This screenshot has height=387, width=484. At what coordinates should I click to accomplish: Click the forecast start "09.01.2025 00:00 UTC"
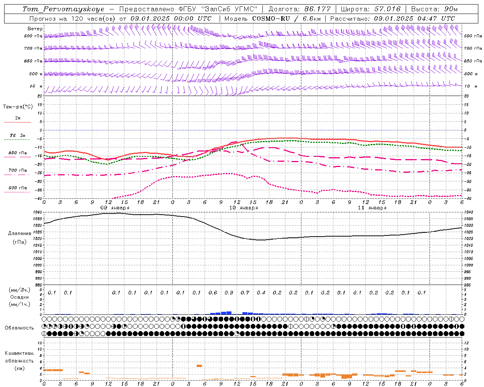[x=171, y=18]
